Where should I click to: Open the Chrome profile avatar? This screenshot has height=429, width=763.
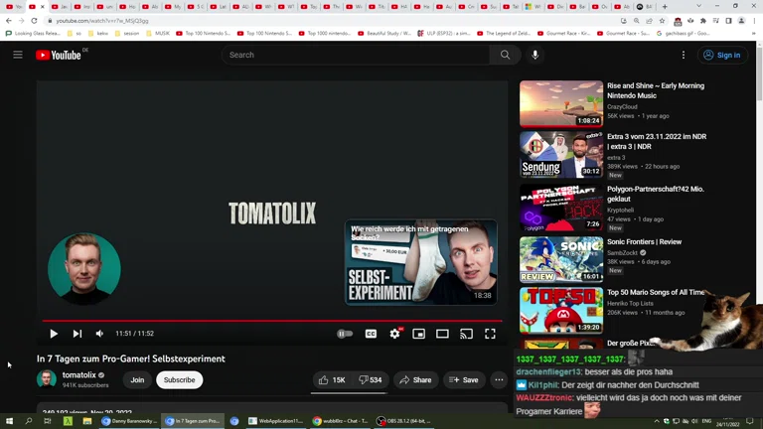[741, 21]
